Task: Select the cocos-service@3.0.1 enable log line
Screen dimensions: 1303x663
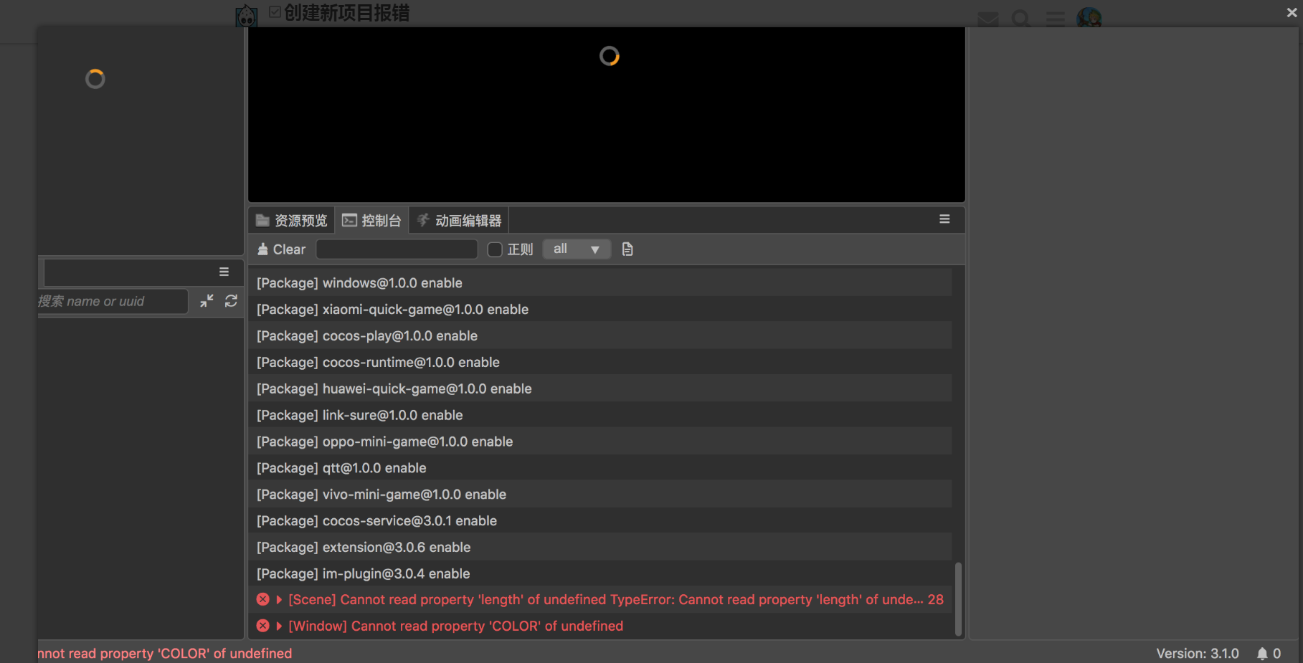Action: [600, 522]
